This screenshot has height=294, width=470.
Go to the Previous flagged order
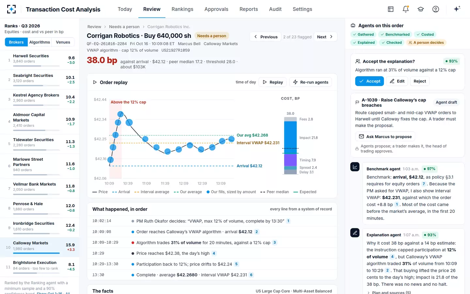point(266,37)
